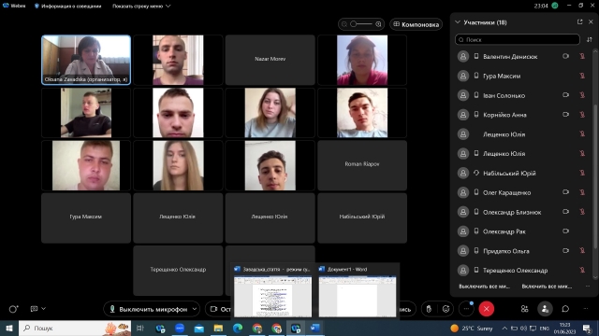The width and height of the screenshot is (599, 336).
Task: Unmute Гура Максим's microphone
Action: click(x=582, y=76)
